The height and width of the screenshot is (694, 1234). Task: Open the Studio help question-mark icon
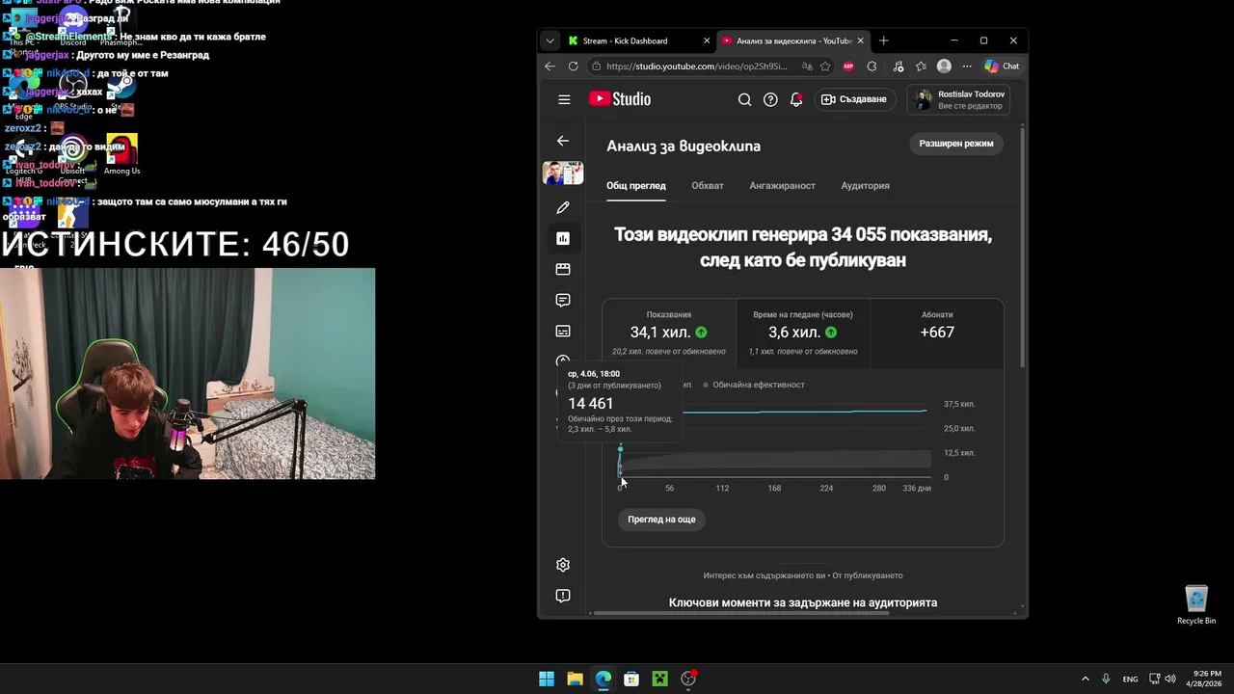tap(770, 99)
